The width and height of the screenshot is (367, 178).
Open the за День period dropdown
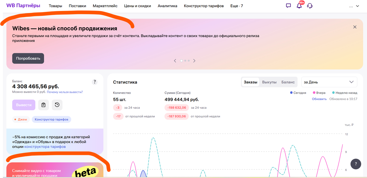coord(329,82)
